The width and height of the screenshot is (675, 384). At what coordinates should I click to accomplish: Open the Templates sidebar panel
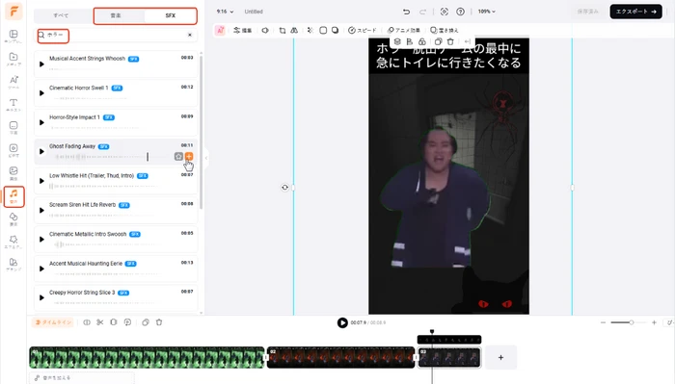click(x=13, y=37)
